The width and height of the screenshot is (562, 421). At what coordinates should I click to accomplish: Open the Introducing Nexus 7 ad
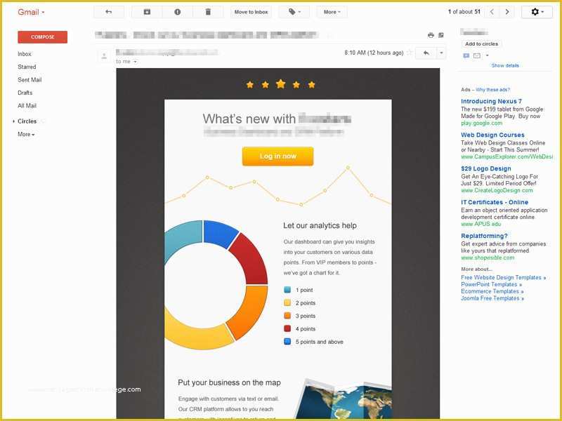[x=491, y=101]
